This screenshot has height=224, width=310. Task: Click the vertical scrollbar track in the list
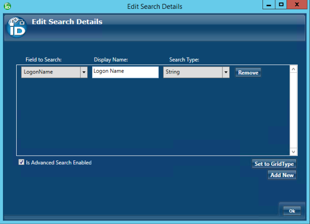(293, 111)
